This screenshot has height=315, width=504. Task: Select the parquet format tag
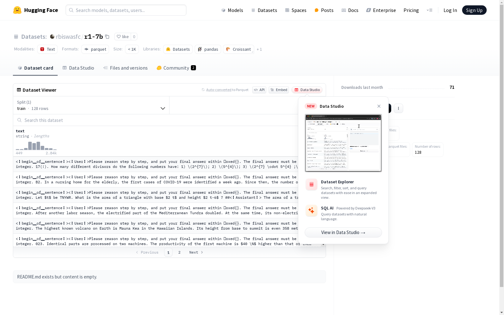[x=95, y=49]
